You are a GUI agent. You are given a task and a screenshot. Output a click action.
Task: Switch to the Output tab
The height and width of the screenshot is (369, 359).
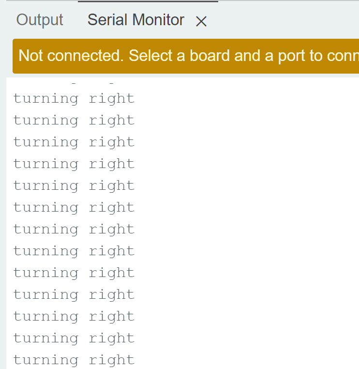(x=40, y=20)
